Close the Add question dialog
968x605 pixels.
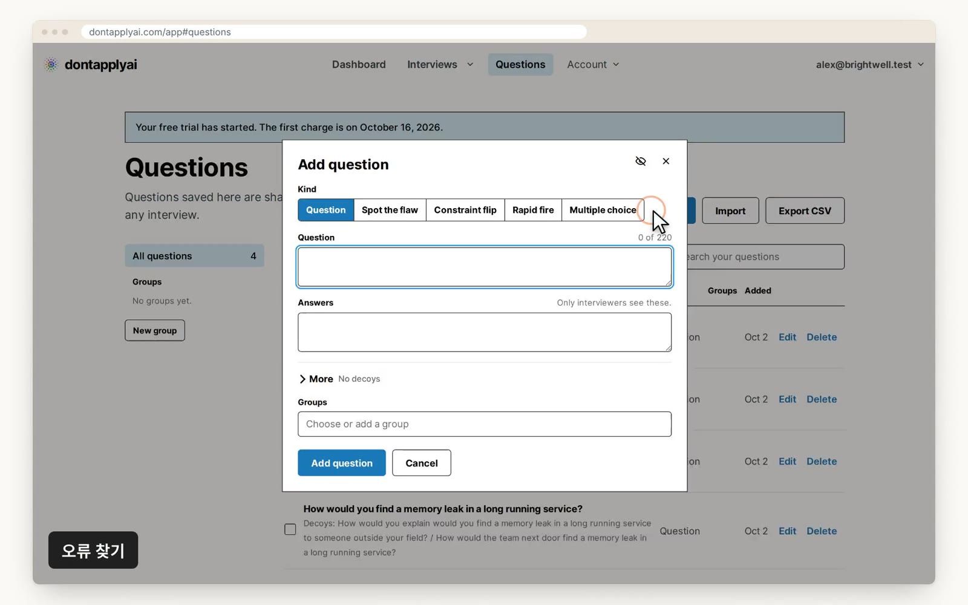tap(665, 161)
